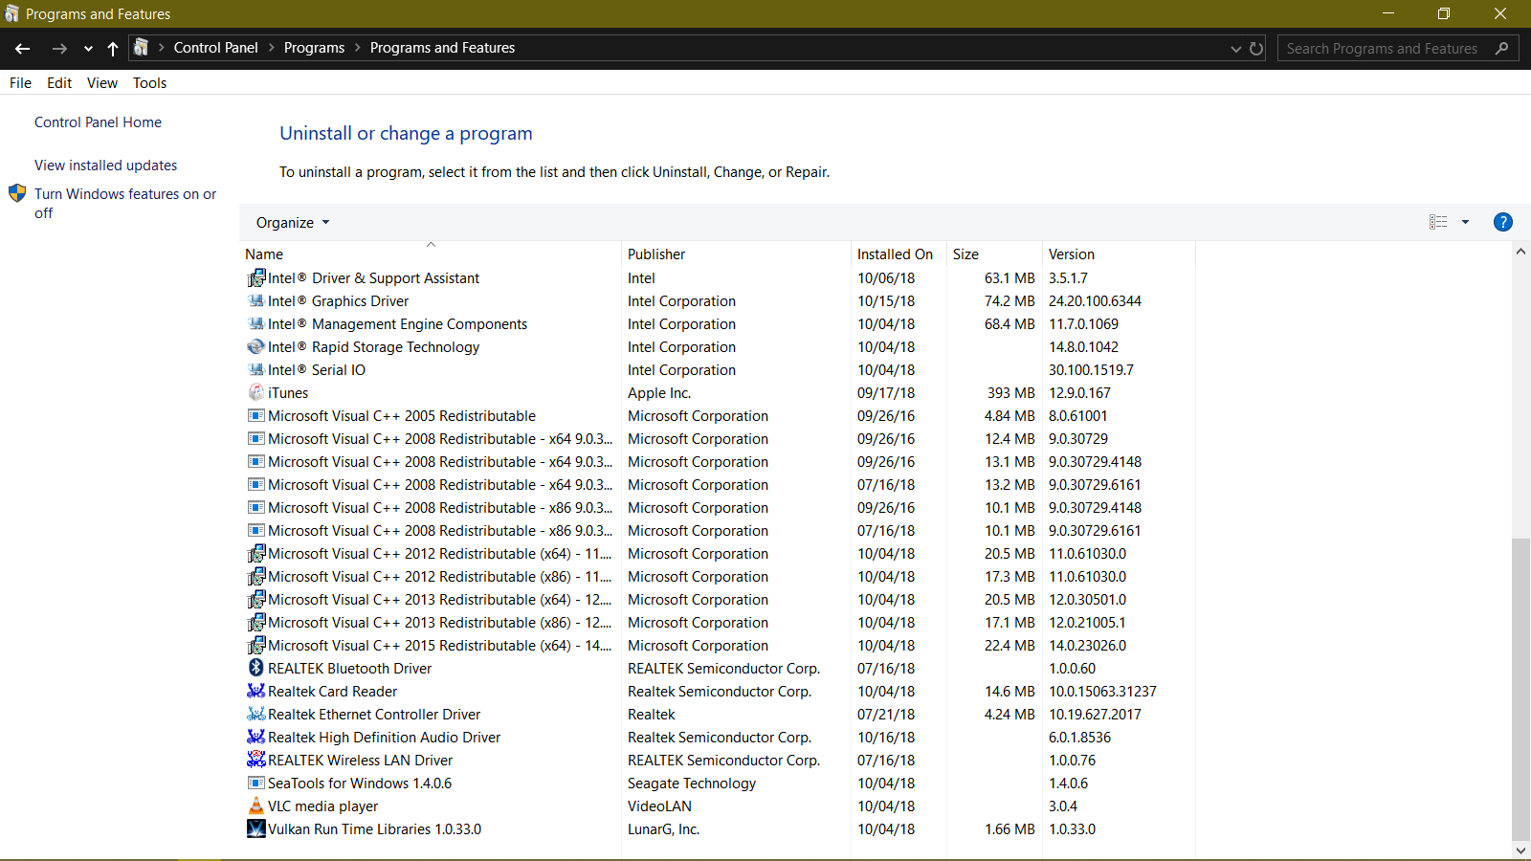The width and height of the screenshot is (1531, 861).
Task: Click the change view icon
Action: 1438,222
